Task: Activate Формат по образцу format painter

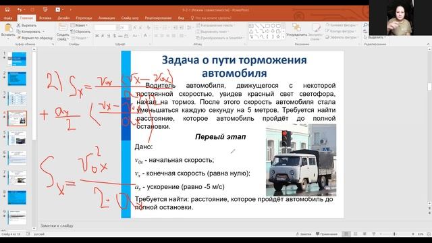Action: tap(34, 38)
